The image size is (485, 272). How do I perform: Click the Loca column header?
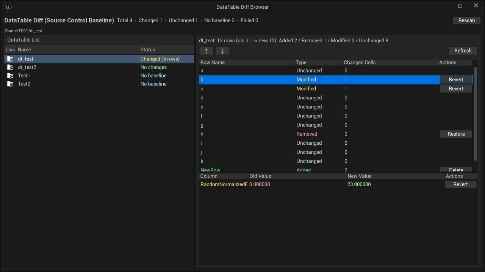tap(10, 49)
